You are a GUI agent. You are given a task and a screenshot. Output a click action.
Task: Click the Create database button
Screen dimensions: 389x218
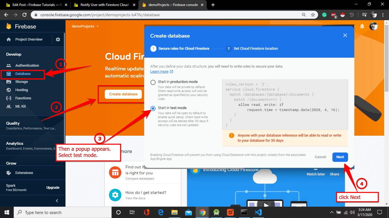point(123,94)
